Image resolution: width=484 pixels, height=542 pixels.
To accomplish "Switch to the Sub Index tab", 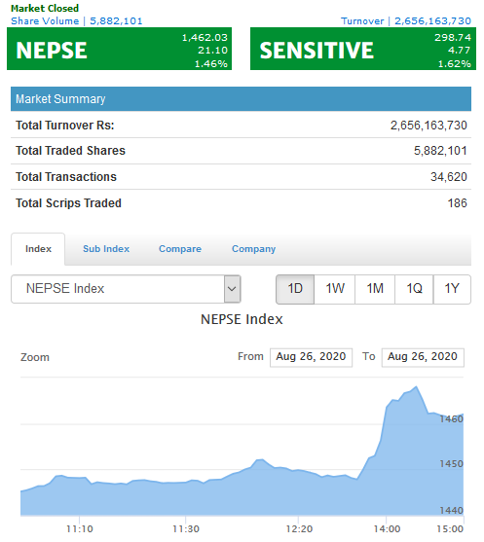I will [106, 249].
